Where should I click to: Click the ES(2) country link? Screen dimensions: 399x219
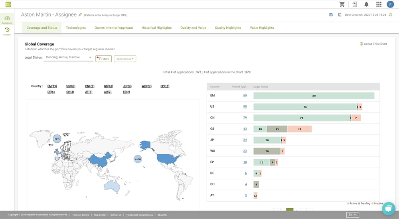tap(126, 92)
